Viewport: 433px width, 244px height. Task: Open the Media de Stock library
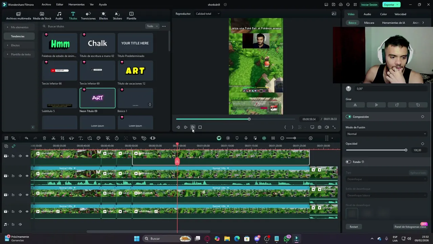[42, 16]
